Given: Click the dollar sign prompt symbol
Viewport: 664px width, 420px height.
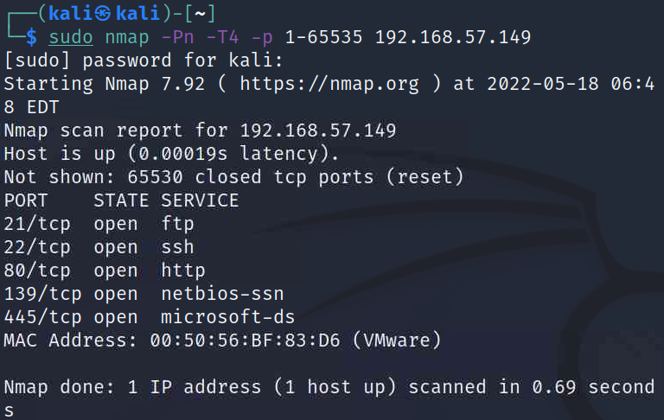Looking at the screenshot, I should 31,37.
